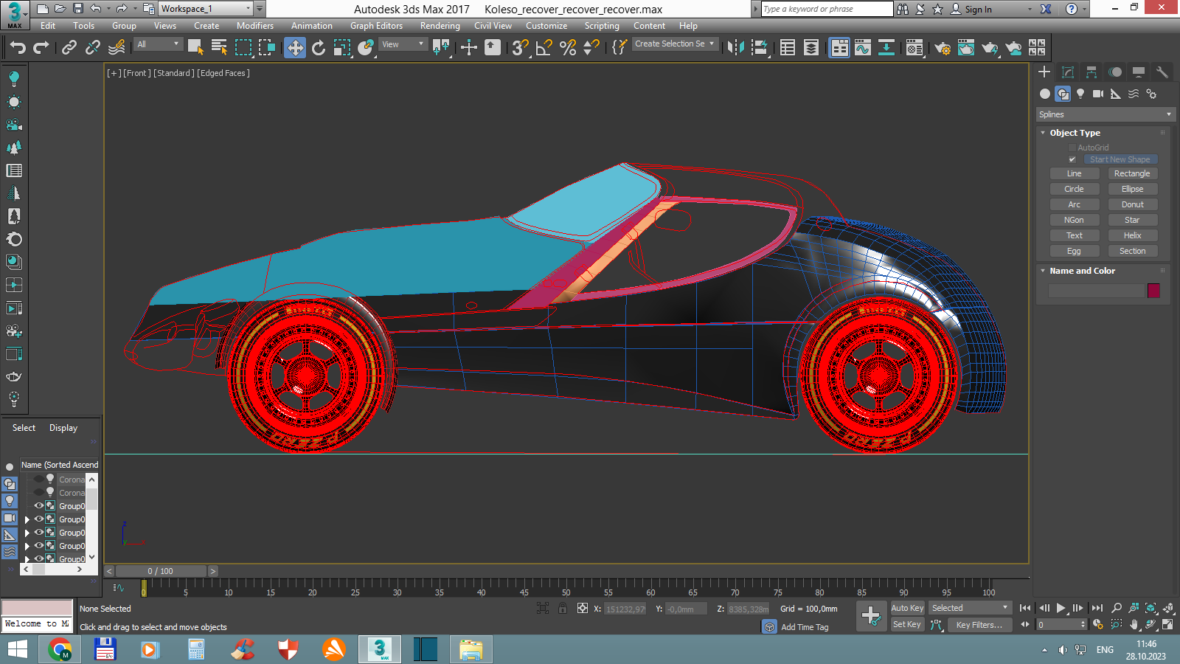This screenshot has width=1180, height=664.
Task: Open the Rendering menu
Action: (440, 26)
